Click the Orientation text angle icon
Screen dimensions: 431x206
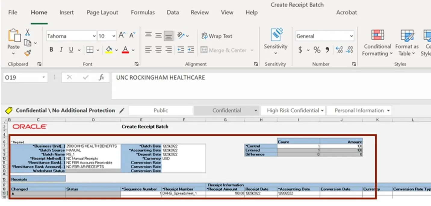click(181, 35)
